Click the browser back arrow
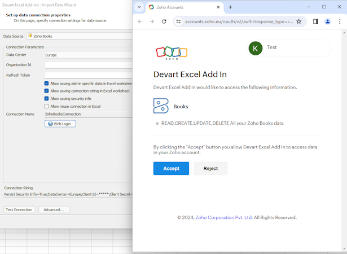Image resolution: width=347 pixels, height=254 pixels. click(140, 21)
